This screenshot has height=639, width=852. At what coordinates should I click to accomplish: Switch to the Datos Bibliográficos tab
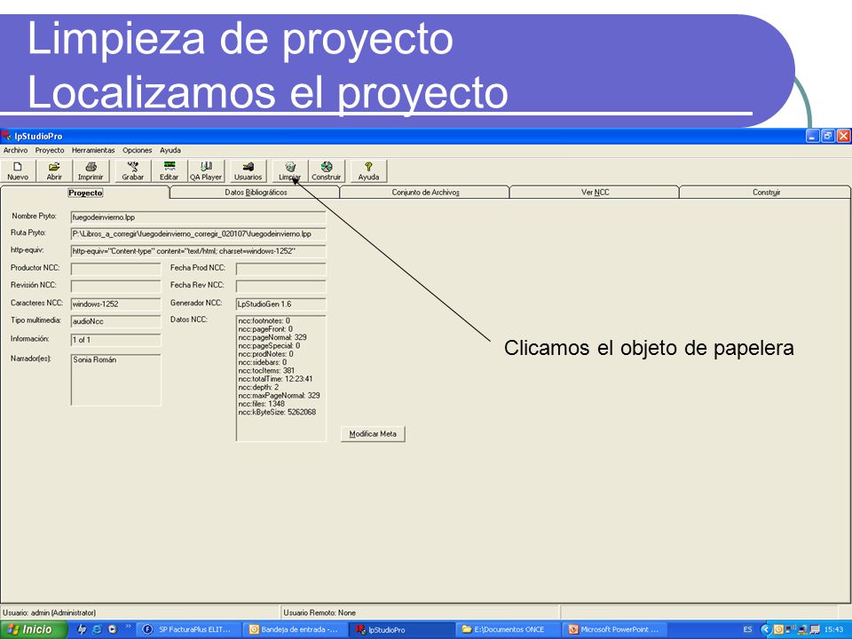coord(256,193)
